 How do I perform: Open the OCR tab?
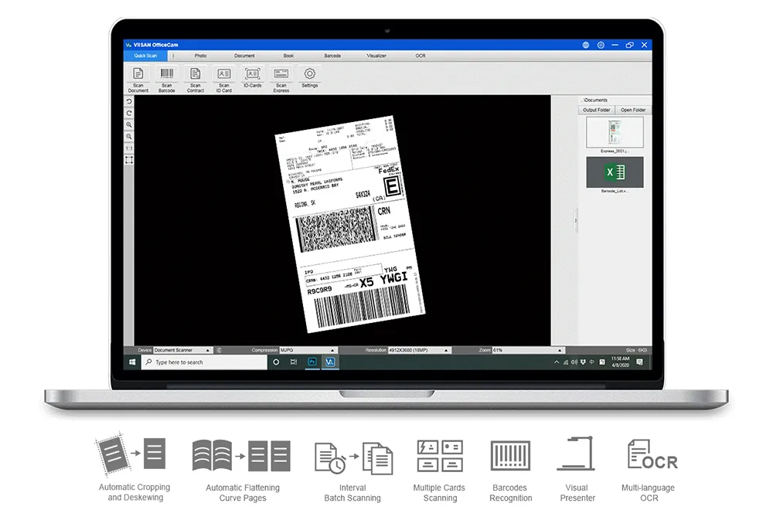click(x=420, y=56)
